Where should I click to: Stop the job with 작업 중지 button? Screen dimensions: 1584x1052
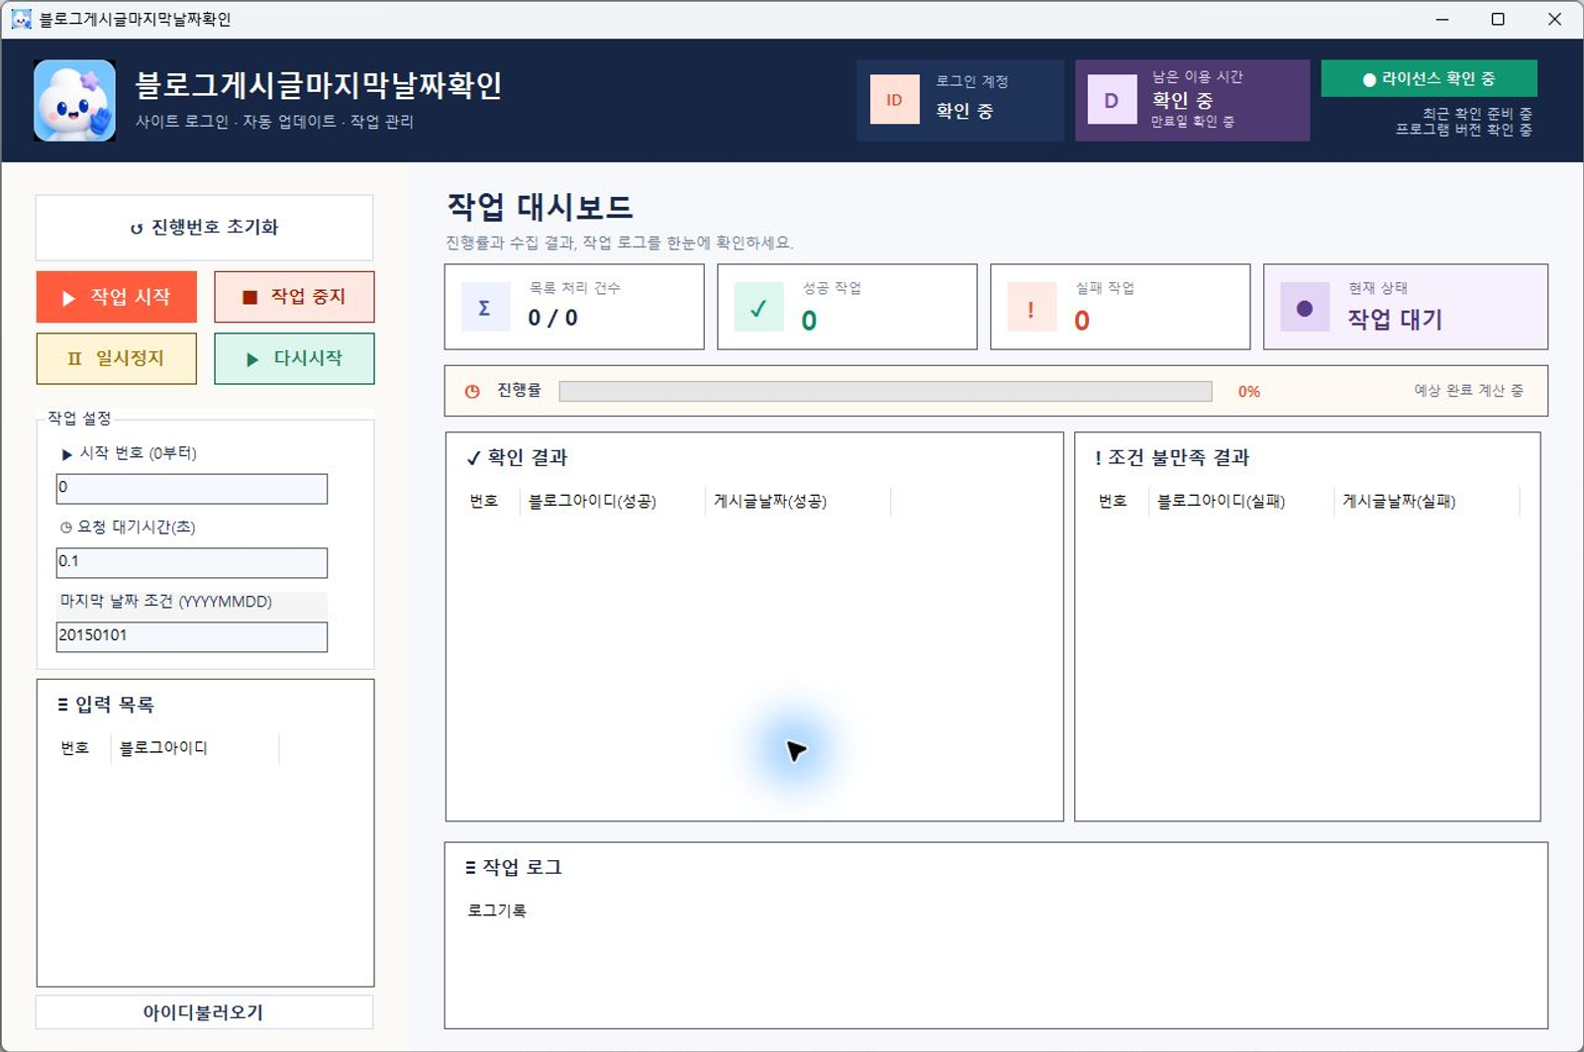(294, 297)
